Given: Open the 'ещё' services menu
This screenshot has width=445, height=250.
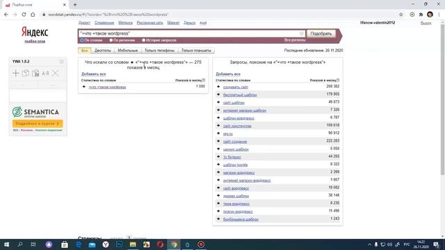Looking at the screenshot, I should pyautogui.click(x=203, y=23).
